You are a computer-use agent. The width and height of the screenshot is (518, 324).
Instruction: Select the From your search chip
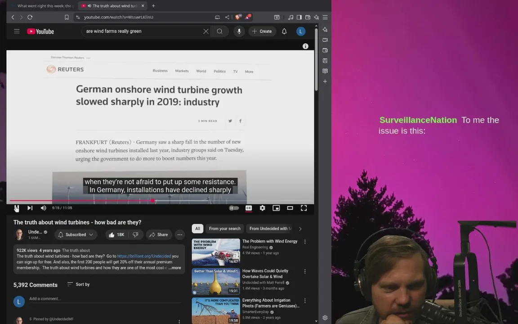tap(225, 229)
